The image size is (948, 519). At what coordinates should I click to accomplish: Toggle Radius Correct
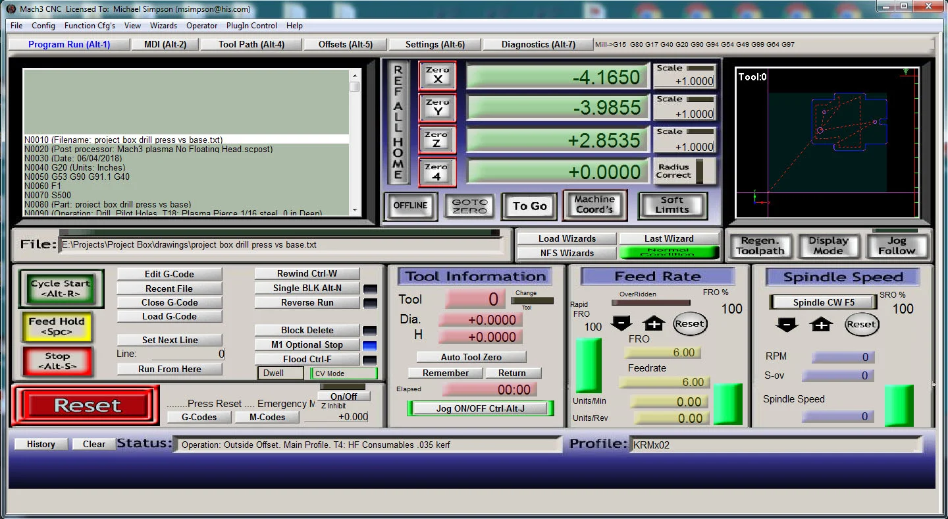pyautogui.click(x=684, y=171)
